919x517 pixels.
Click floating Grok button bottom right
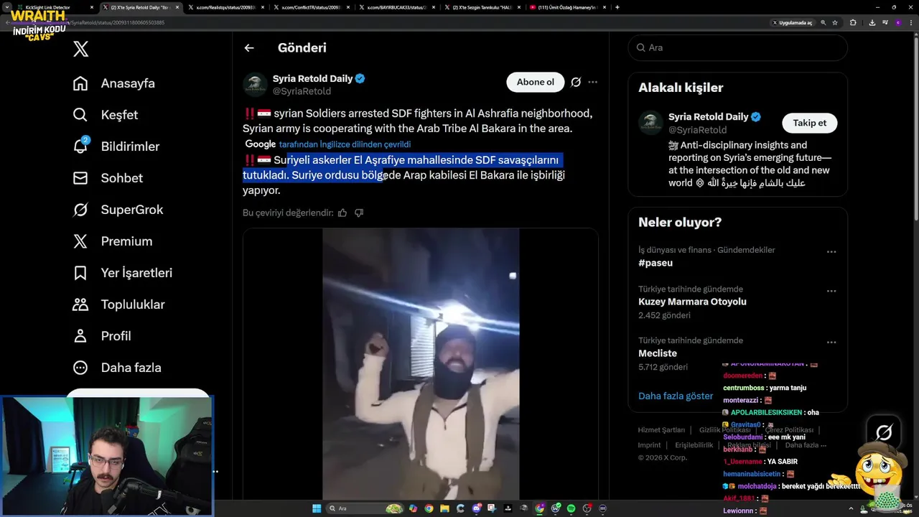tap(884, 432)
